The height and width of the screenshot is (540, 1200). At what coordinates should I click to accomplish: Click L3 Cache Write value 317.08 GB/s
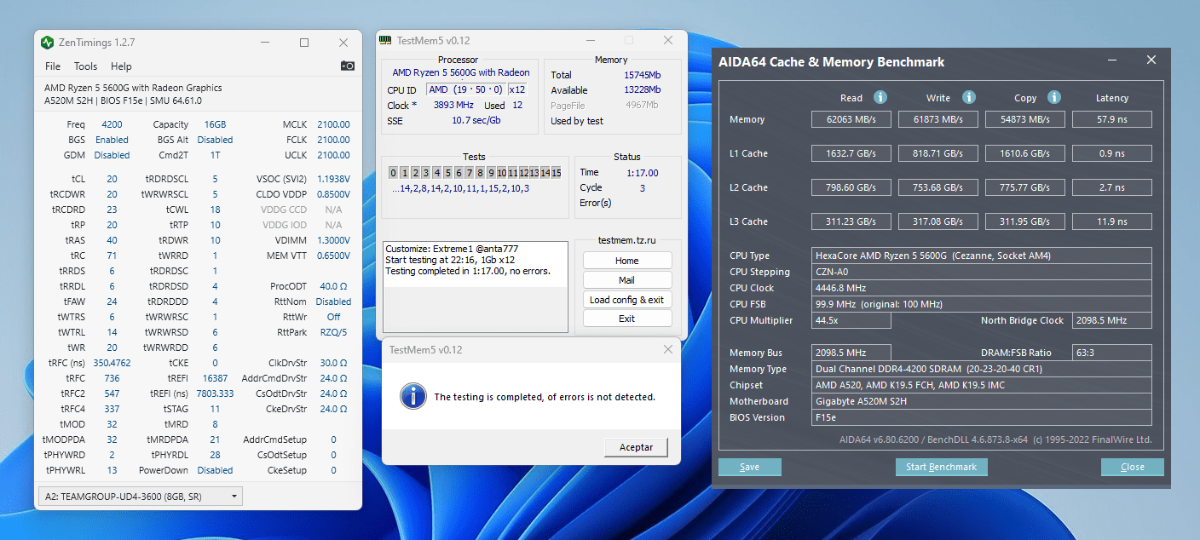coord(938,221)
